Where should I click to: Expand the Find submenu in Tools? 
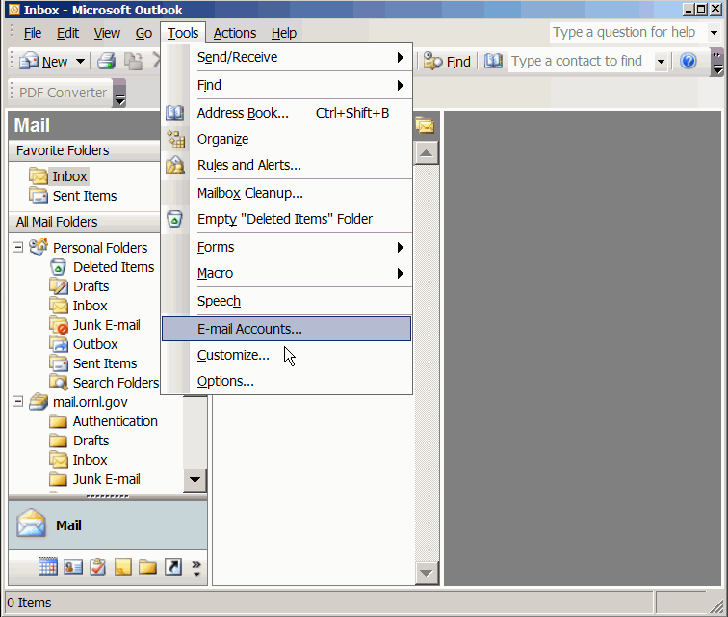286,85
